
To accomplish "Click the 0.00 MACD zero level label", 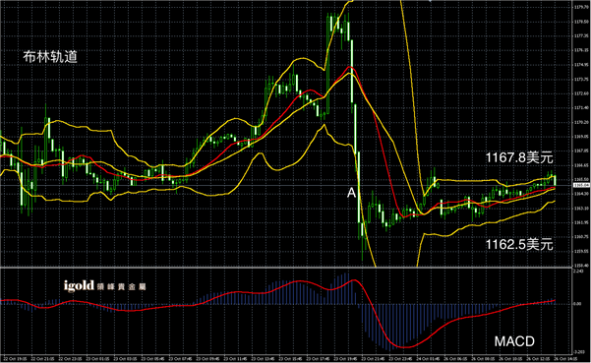I will [576, 304].
